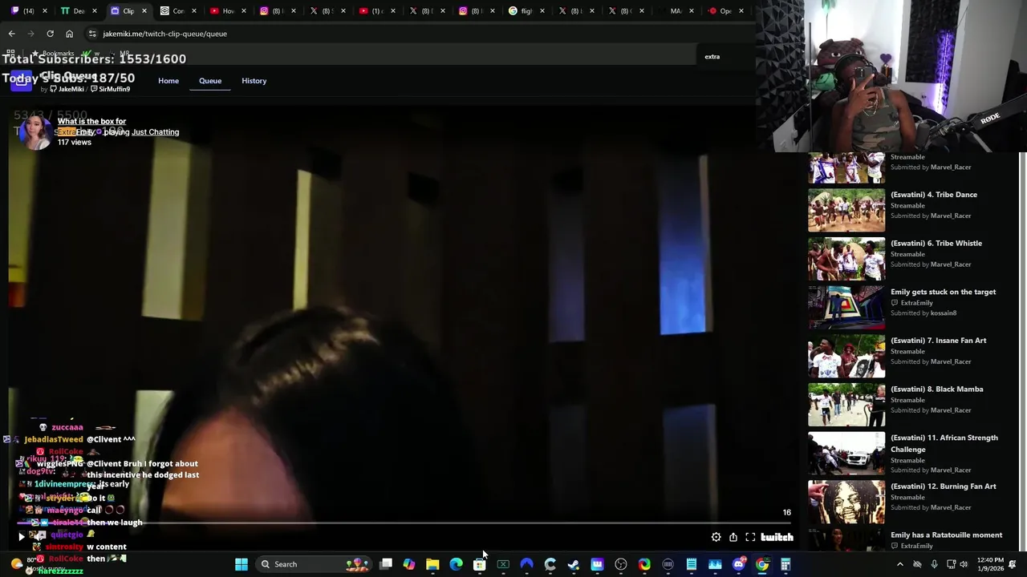Choose '(Eswatini) 8. Black Mamba' from queue
The height and width of the screenshot is (577, 1027).
point(936,389)
